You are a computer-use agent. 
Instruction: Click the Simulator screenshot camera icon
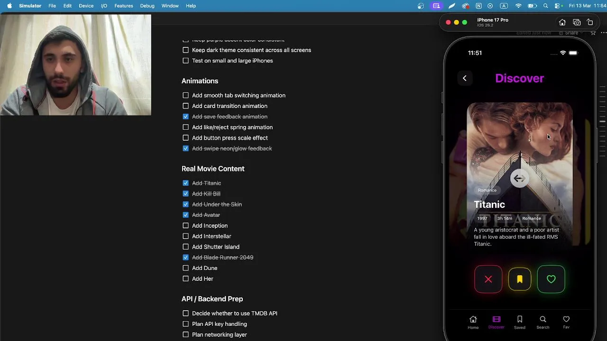tap(577, 22)
